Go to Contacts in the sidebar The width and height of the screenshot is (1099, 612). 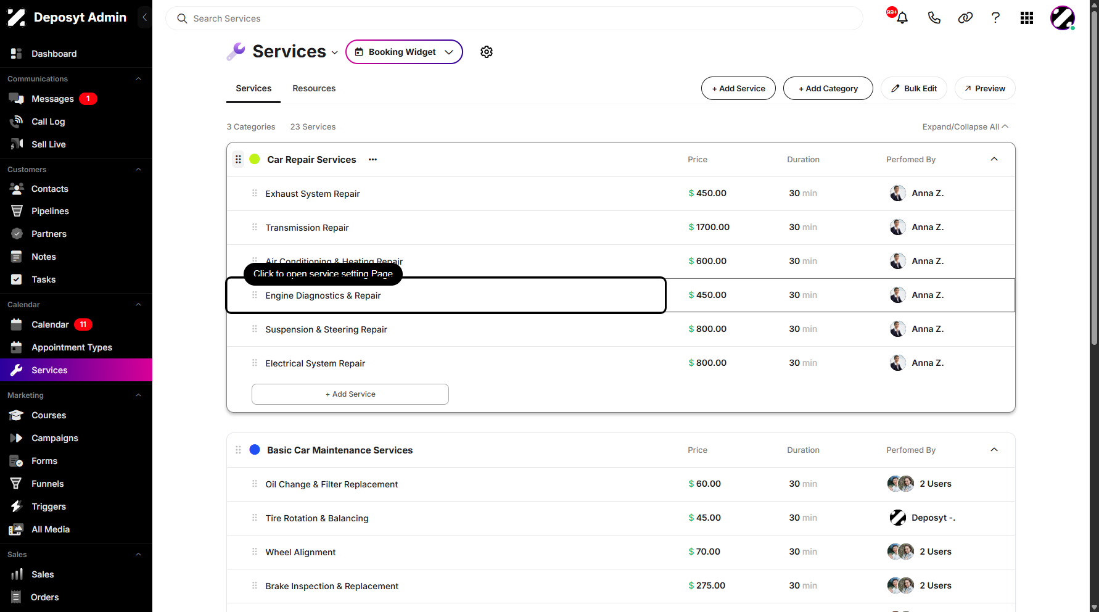pos(50,189)
